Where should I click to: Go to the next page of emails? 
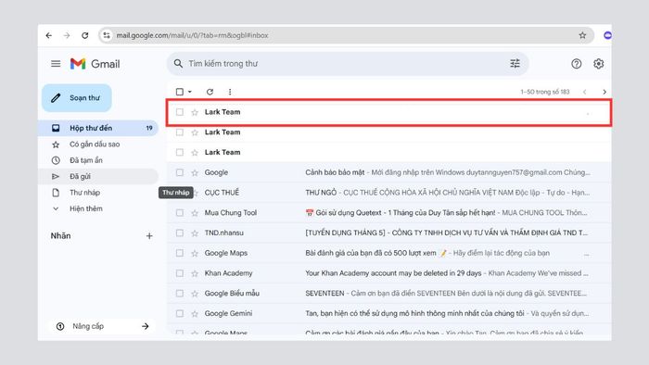(604, 92)
